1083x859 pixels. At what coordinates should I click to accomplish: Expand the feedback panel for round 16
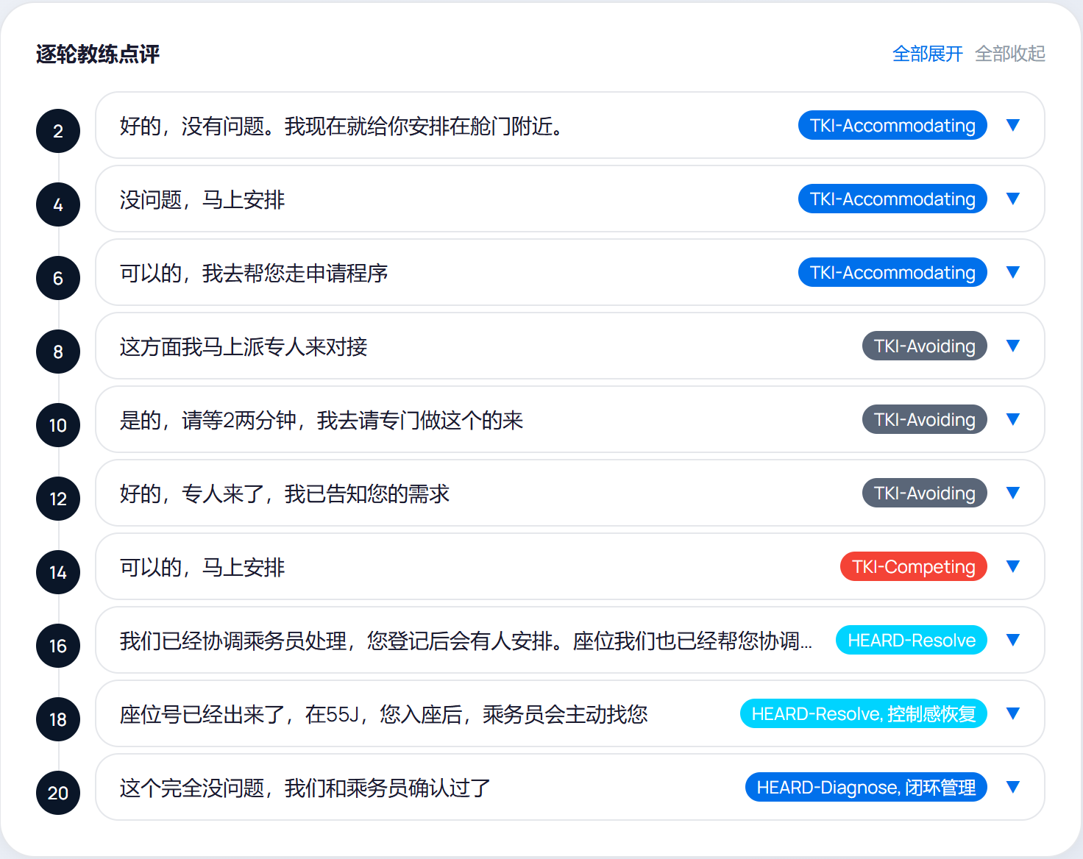click(1012, 640)
